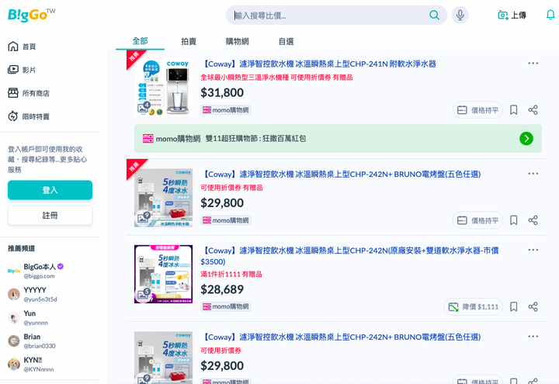The image size is (559, 384).
Task: Open CHP-241N 附軟水淨水器 product title
Action: (x=318, y=64)
